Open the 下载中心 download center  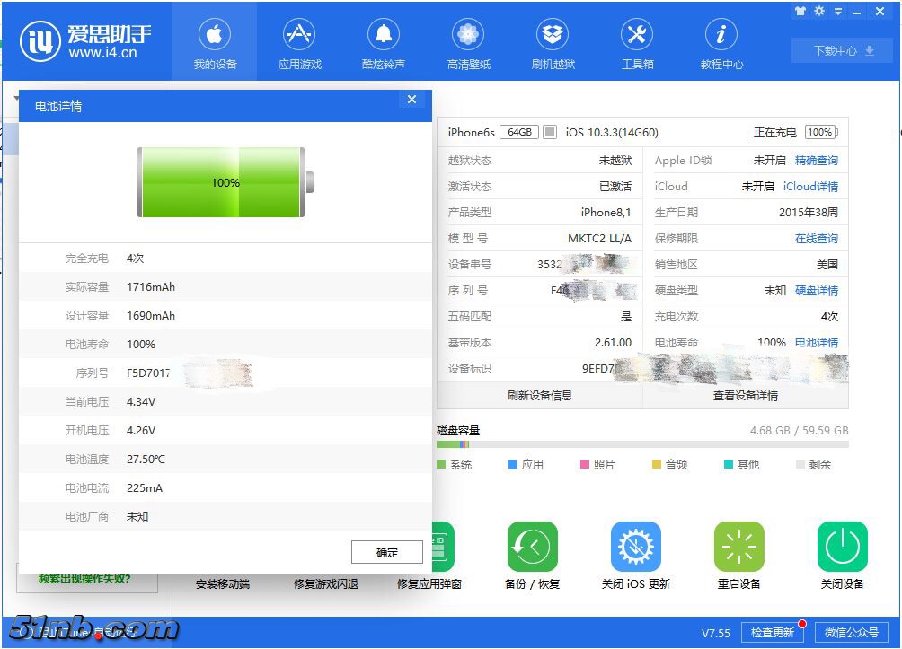pos(843,51)
